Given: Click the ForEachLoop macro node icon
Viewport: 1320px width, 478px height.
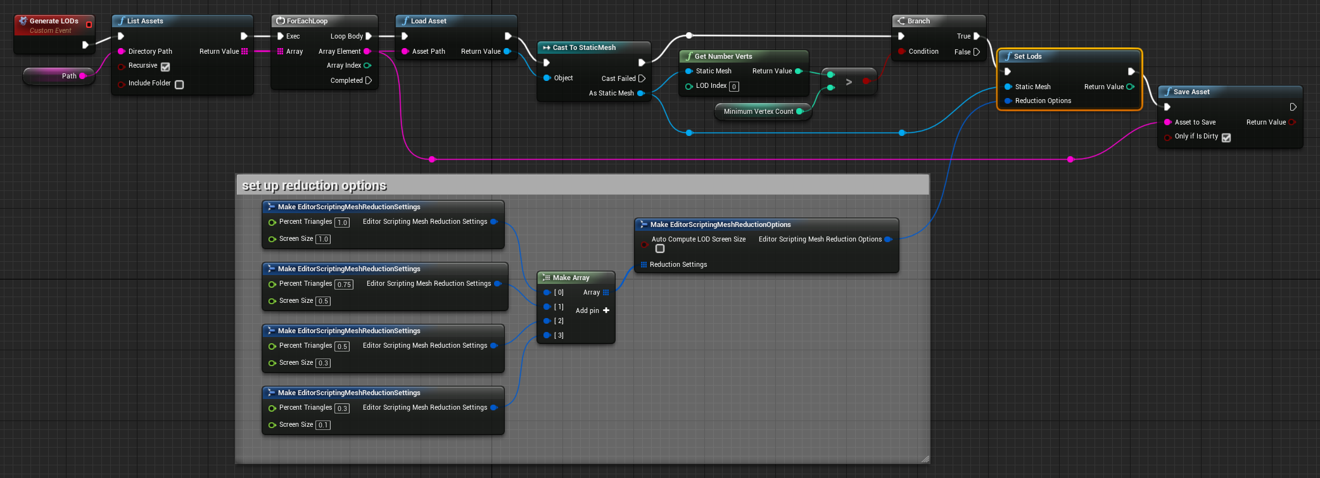Looking at the screenshot, I should click(x=281, y=21).
